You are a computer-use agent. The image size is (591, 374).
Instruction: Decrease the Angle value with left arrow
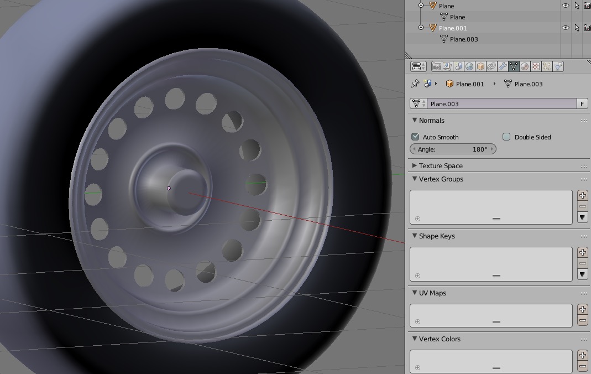pos(414,149)
